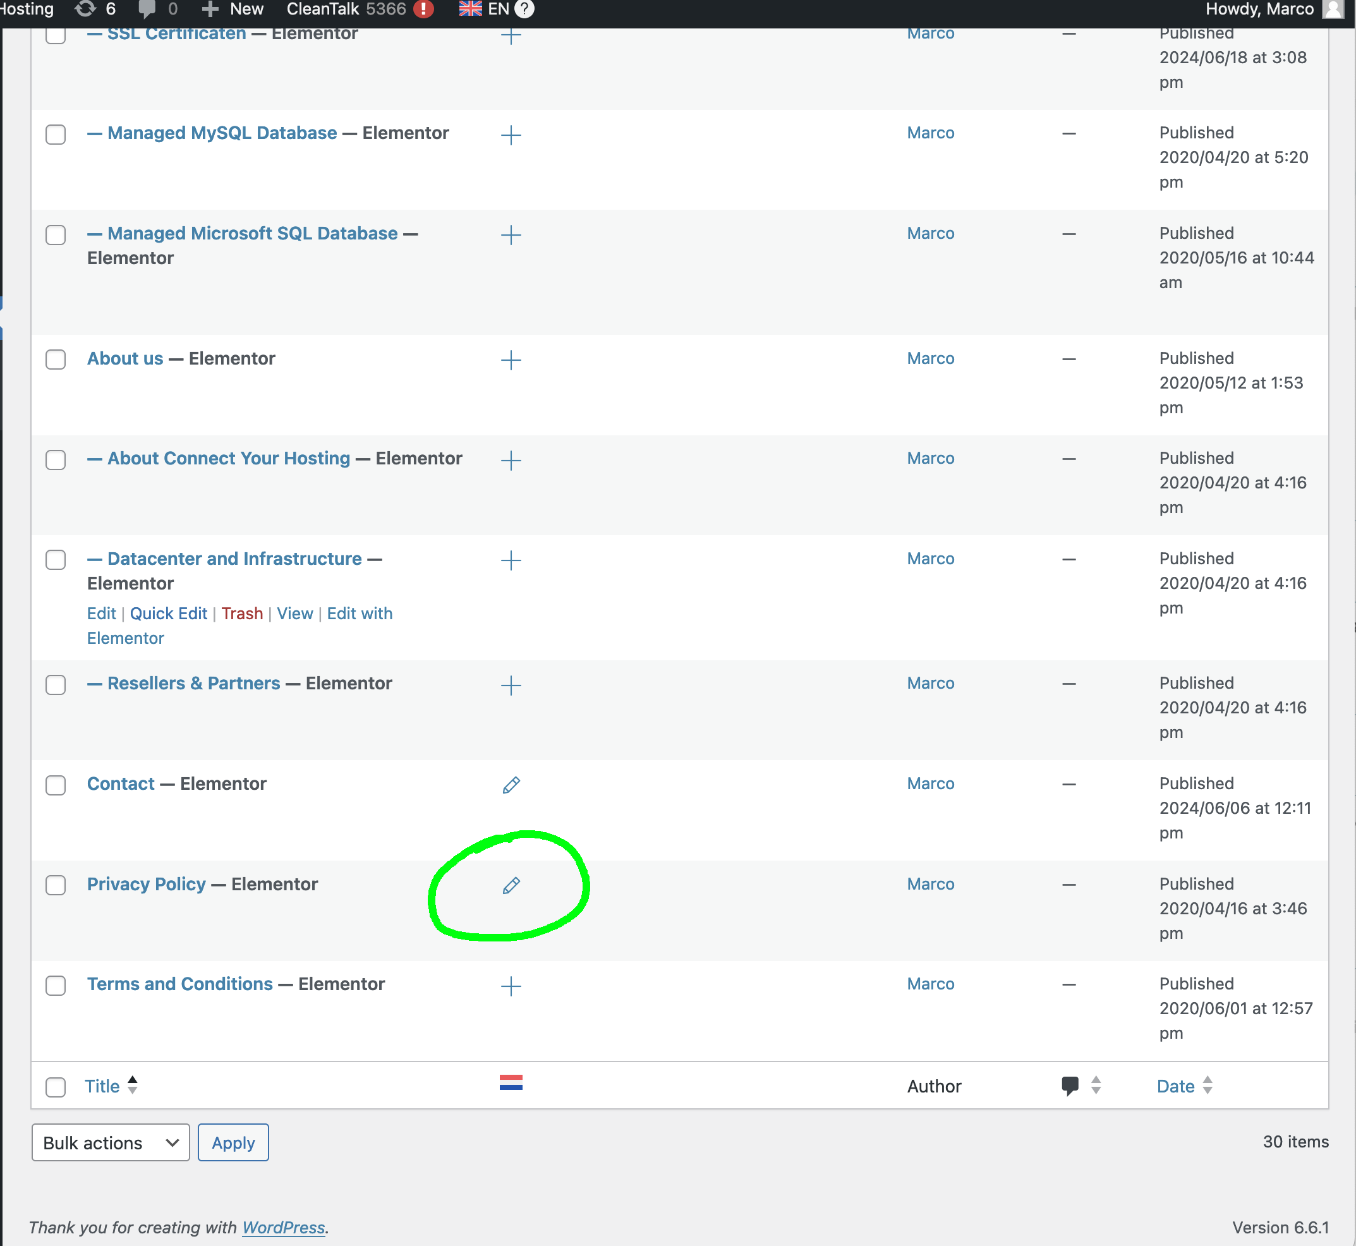Tick checkbox for Privacy Policy page
The height and width of the screenshot is (1246, 1356).
[56, 885]
